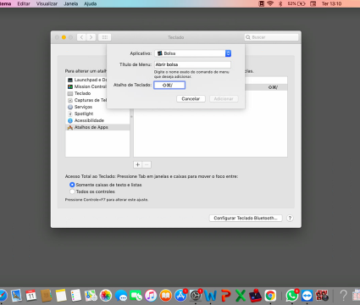Open Photos from the dock
360x305 pixels.
click(x=106, y=296)
